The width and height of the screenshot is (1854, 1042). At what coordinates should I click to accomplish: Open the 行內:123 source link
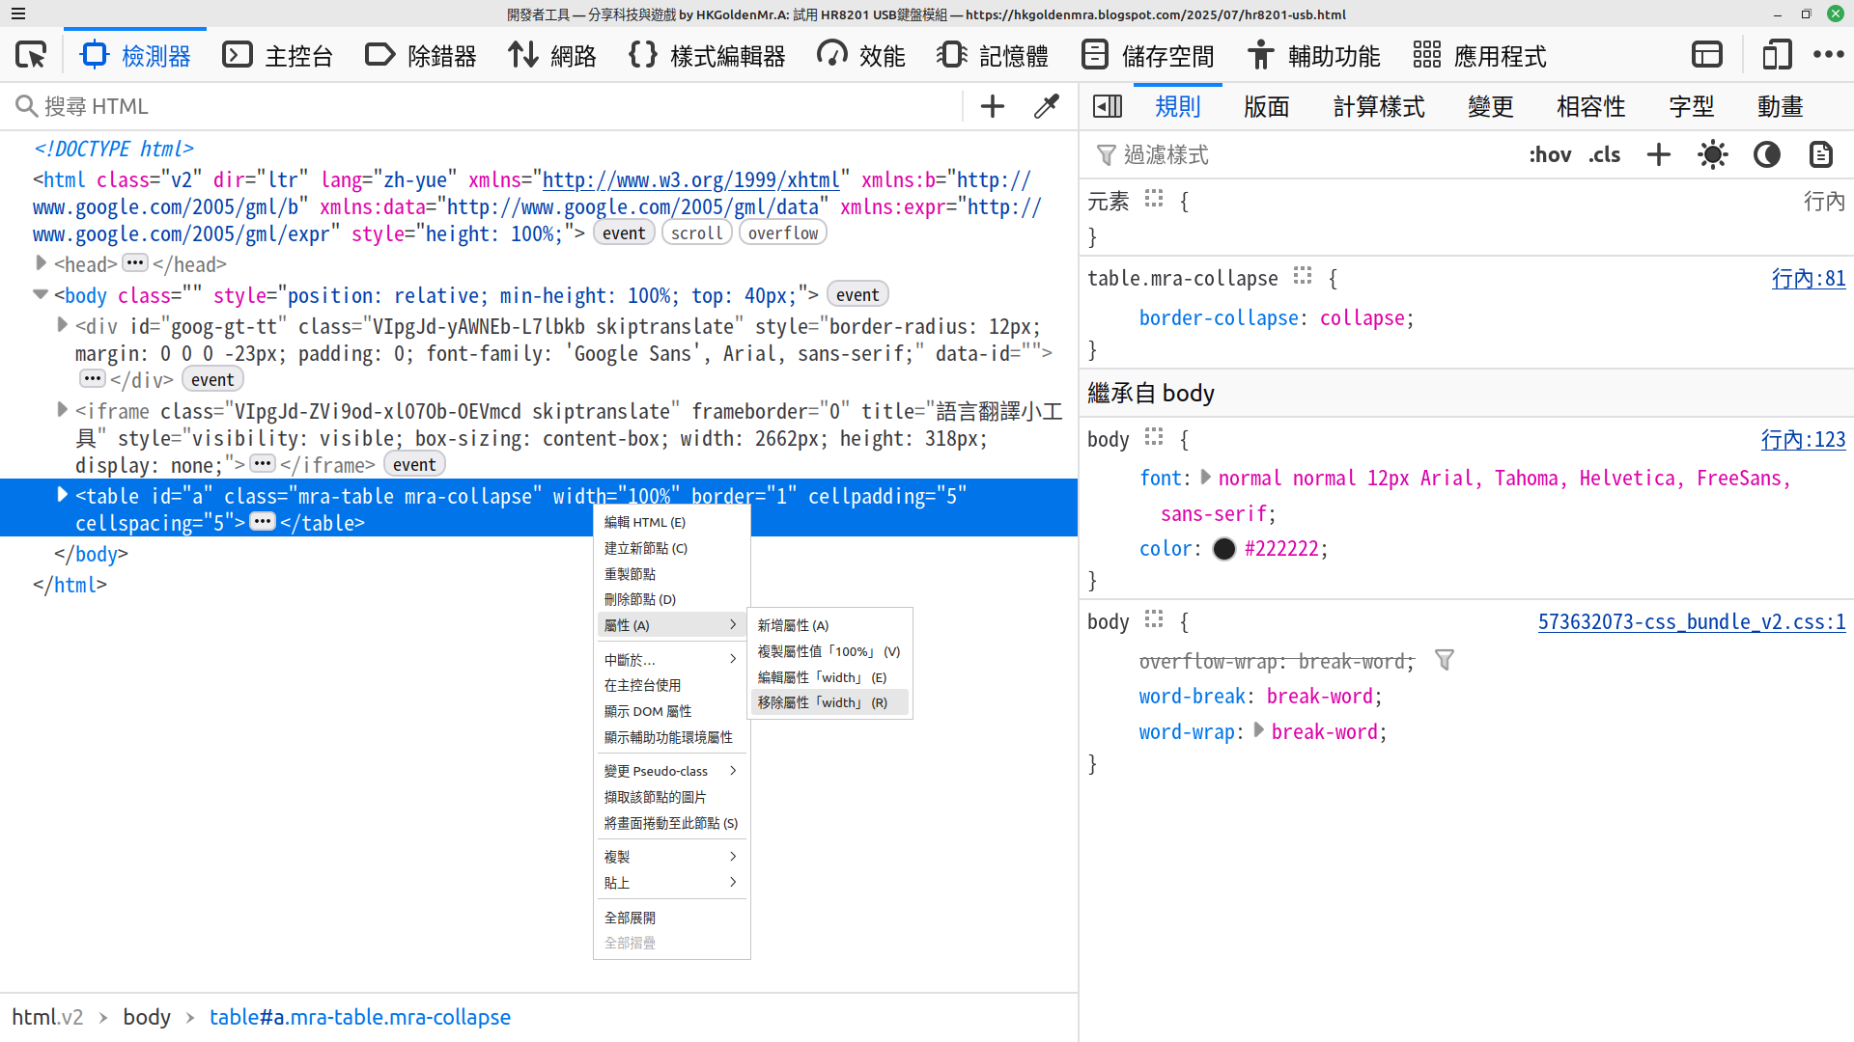pyautogui.click(x=1804, y=439)
